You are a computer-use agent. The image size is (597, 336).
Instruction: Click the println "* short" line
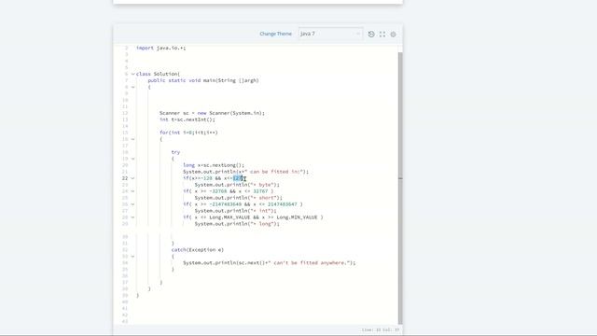coord(239,198)
